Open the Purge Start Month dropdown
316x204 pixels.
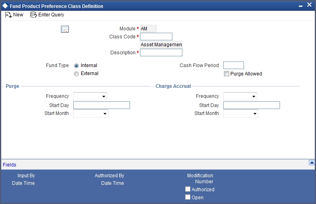tap(91, 114)
